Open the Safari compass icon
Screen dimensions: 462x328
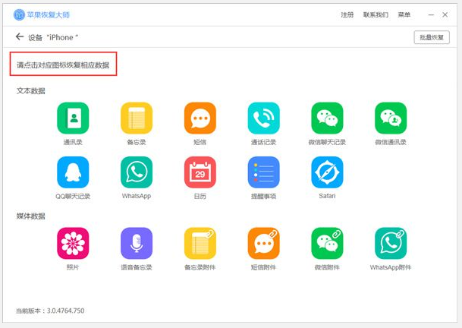tap(327, 172)
